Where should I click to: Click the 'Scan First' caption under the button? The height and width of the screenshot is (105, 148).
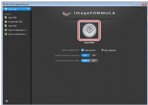coord(89,43)
